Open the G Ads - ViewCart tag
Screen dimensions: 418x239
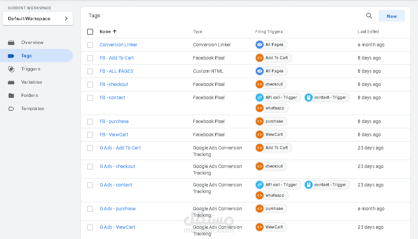click(x=117, y=227)
